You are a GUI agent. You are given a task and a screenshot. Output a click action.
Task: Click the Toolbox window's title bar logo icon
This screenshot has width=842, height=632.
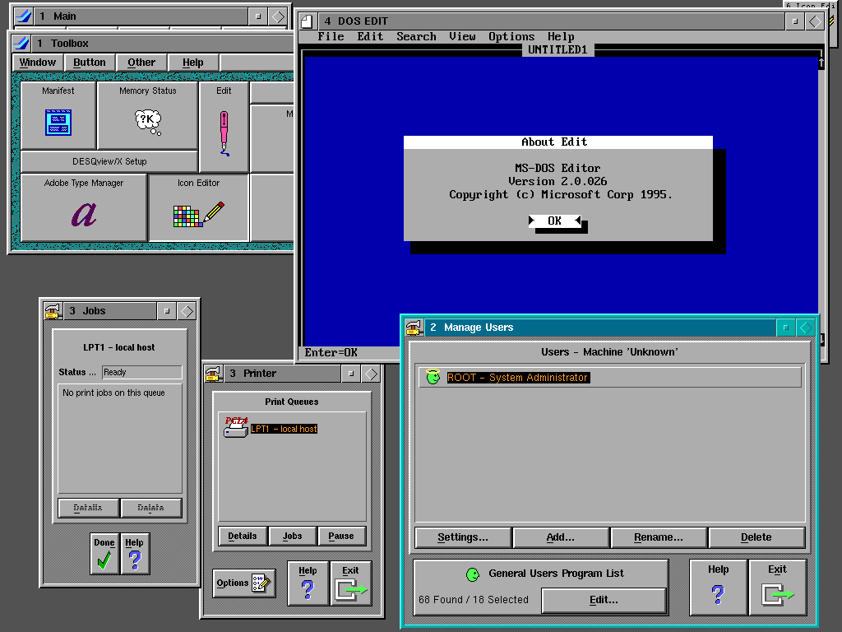pos(21,43)
